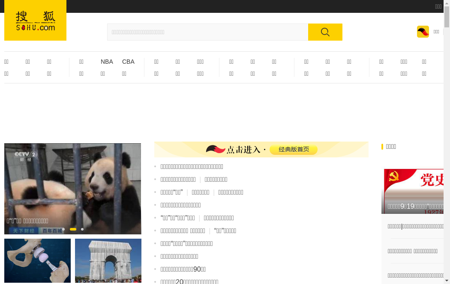Click the scrollbar down arrow
The image size is (450, 284).
[447, 281]
